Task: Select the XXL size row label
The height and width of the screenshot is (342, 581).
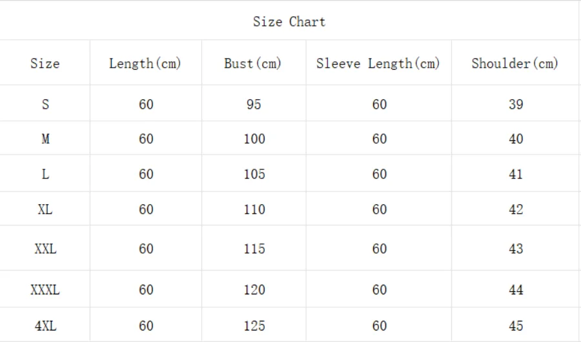Action: tap(45, 249)
